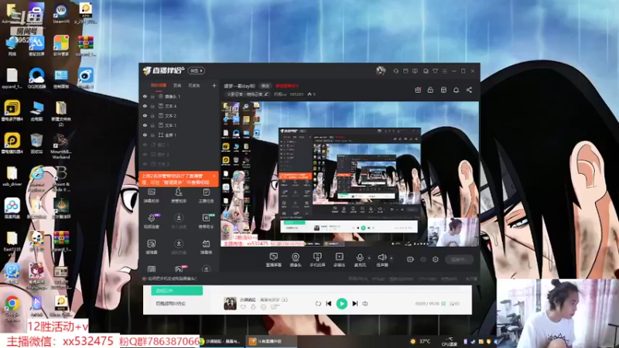This screenshot has height=348, width=619.
Task: Open the 多人连麦 download-circle tool
Action: (179, 221)
